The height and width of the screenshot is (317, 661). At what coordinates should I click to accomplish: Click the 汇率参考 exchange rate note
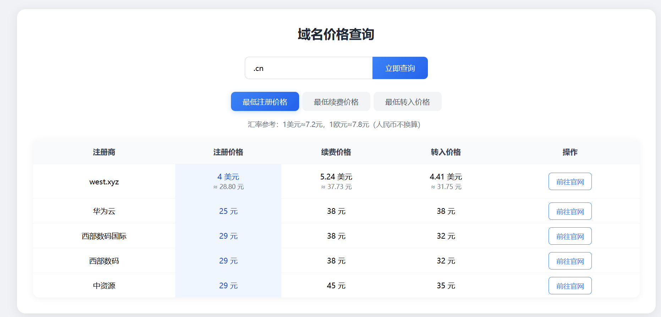(x=334, y=124)
